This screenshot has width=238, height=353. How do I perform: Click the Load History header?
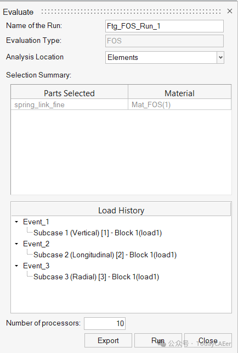tap(121, 211)
